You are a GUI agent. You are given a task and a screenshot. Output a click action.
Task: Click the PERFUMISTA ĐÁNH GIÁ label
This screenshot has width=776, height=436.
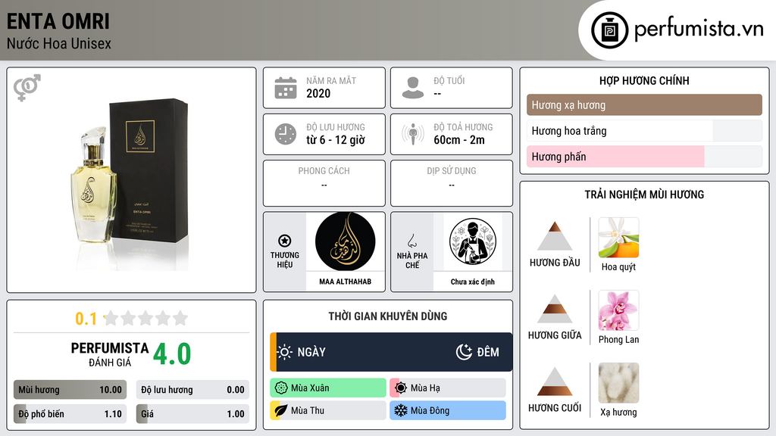[x=110, y=354]
